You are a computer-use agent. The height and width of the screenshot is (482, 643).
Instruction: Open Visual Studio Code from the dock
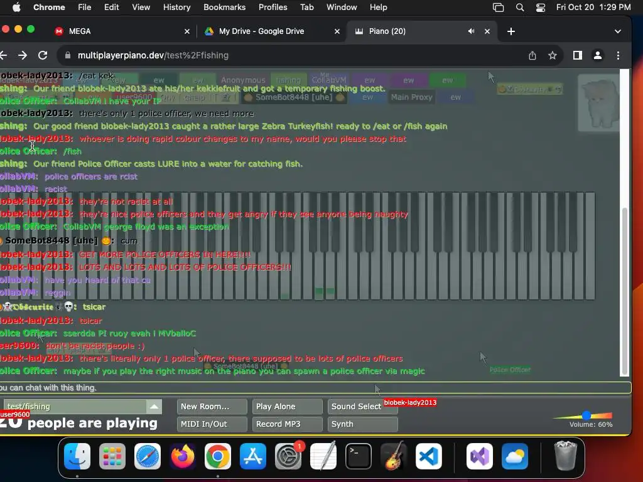coord(429,456)
